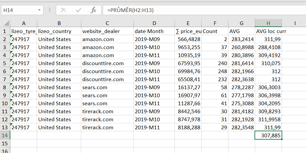Click the Cancel X icon in formula bar

point(63,10)
